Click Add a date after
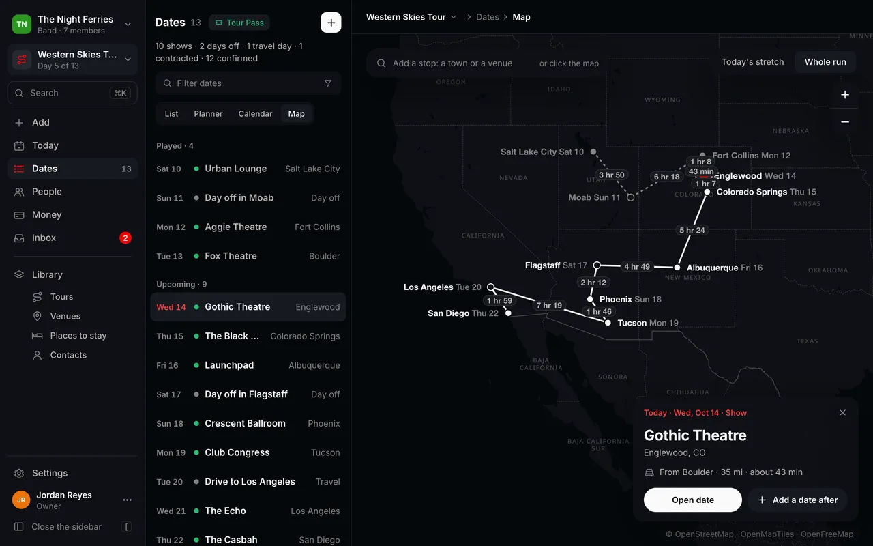The width and height of the screenshot is (873, 546). [798, 500]
